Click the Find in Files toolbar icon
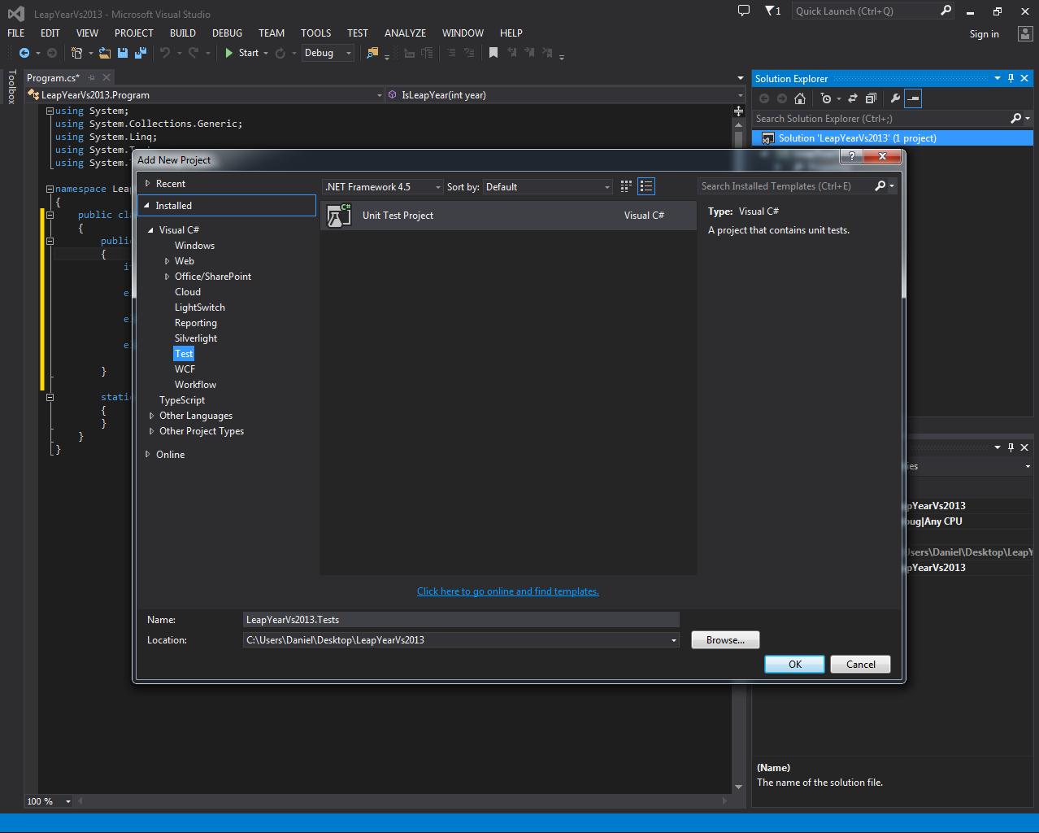This screenshot has width=1039, height=833. pos(372,53)
